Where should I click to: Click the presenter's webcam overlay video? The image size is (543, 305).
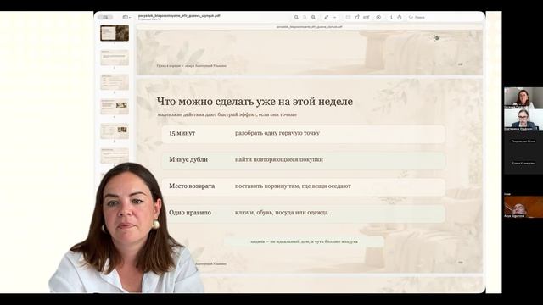click(127, 228)
